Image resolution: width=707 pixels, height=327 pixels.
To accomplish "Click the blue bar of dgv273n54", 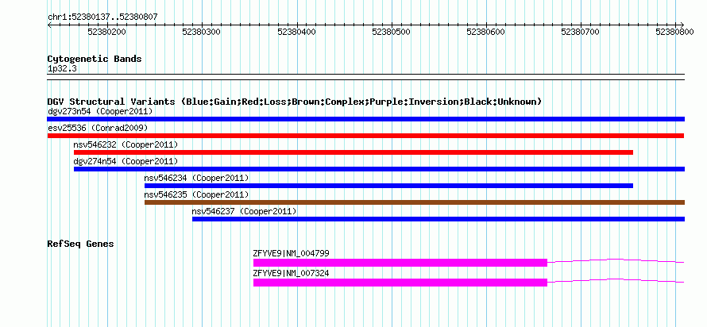I will click(x=365, y=119).
